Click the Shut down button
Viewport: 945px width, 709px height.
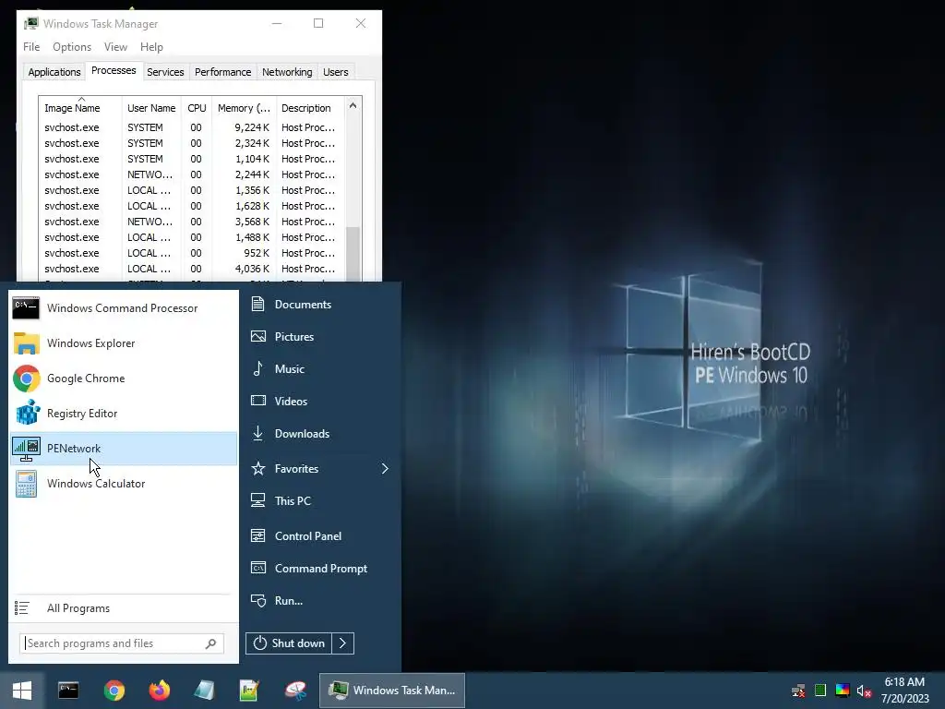click(x=289, y=643)
